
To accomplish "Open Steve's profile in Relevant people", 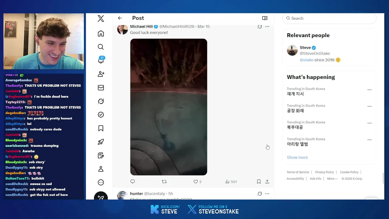I will pos(305,48).
